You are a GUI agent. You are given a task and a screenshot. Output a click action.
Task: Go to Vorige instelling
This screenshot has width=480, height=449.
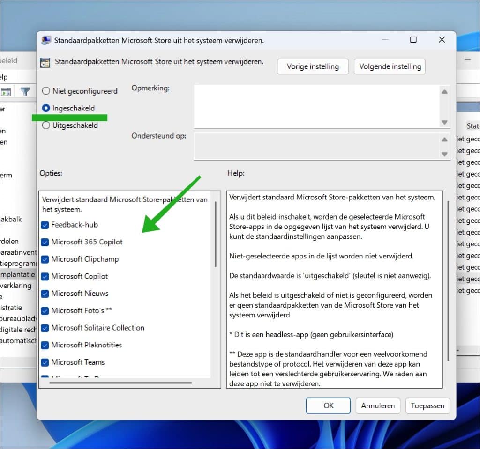pos(313,66)
